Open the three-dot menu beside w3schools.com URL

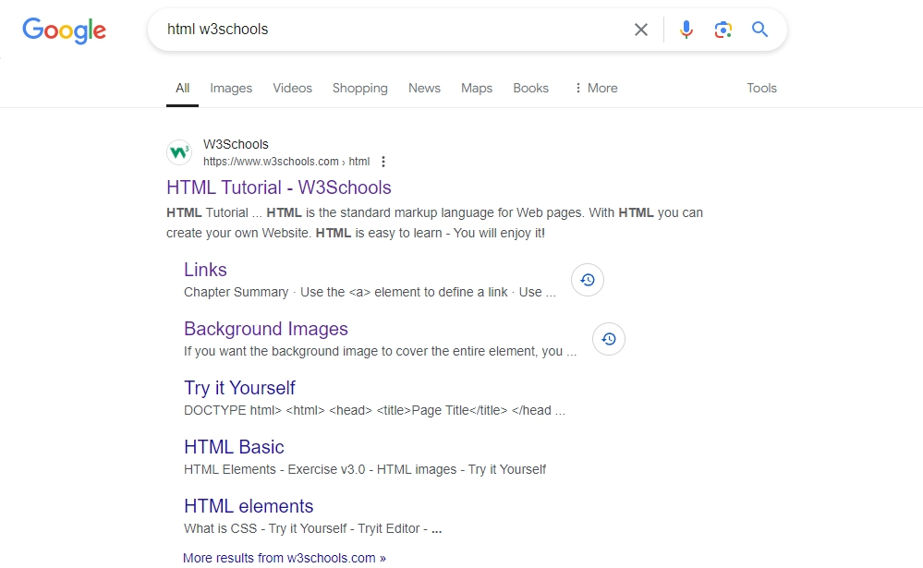coord(383,162)
